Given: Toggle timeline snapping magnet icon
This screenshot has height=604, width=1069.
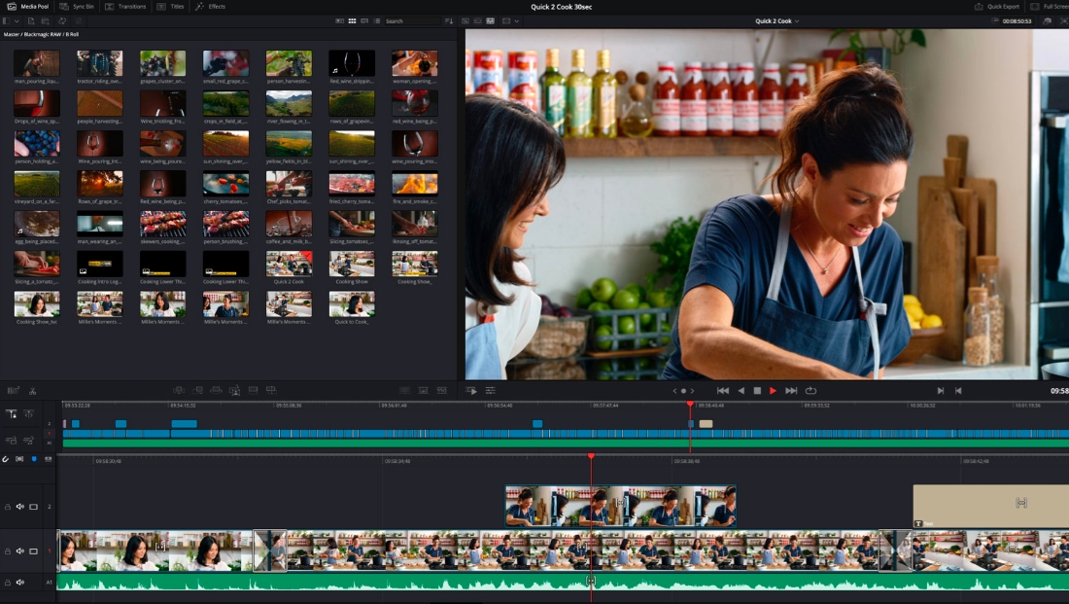Looking at the screenshot, I should click(6, 459).
